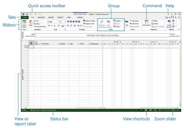
Task: Mark task 100% complete
Action: tap(79, 22)
